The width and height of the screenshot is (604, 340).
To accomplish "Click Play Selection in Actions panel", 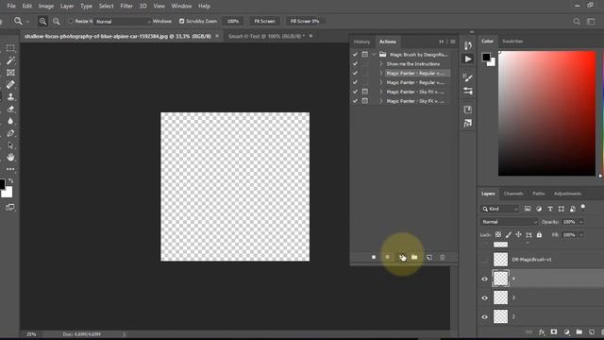I will pyautogui.click(x=401, y=257).
